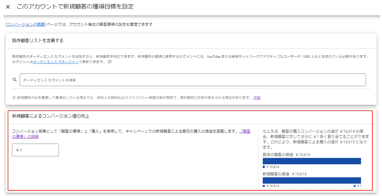Click the 新規顧客の価値: ¥10,615 label
Image resolution: width=382 pixels, height=196 pixels.
click(x=285, y=174)
